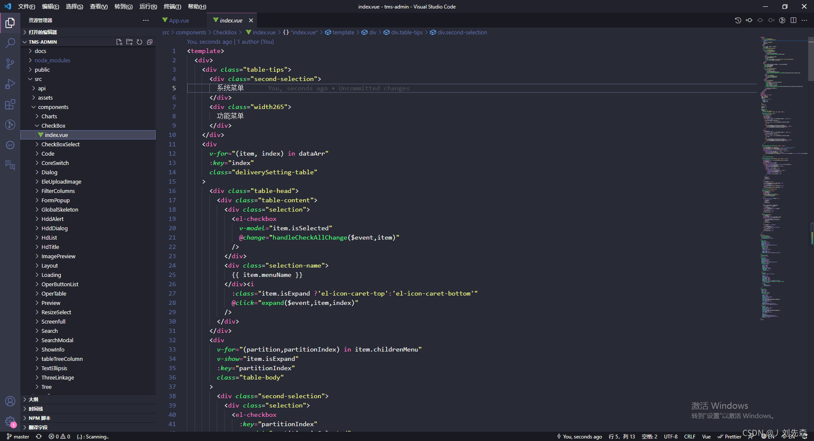Screen dimensions: 814x441
Task: Expand the 时间线 timeline section
Action: point(88,409)
